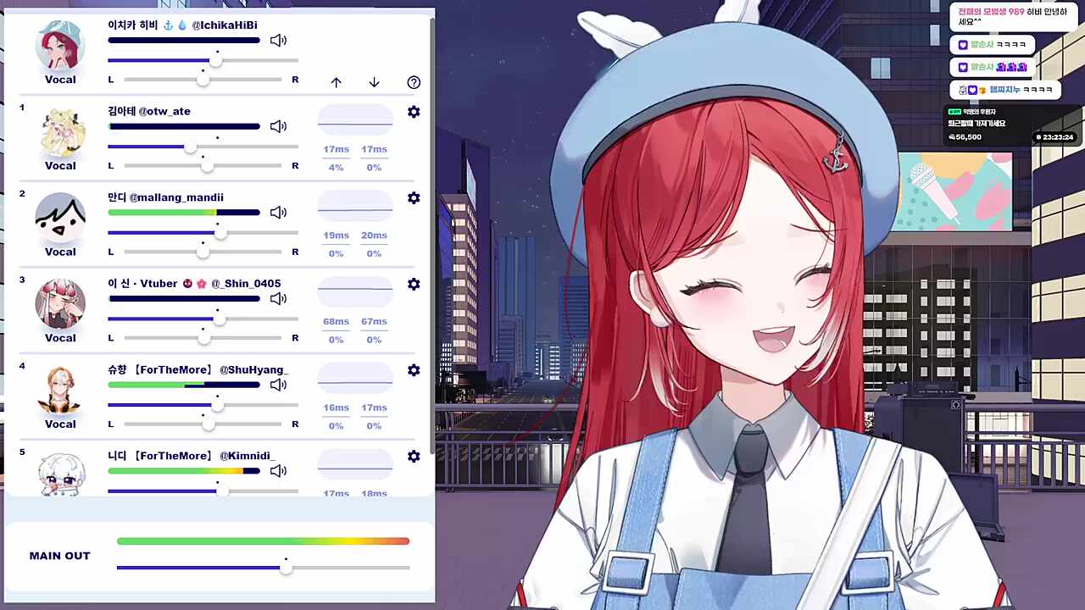Mute 만디 @mallang_mandii speaker icon
Viewport: 1085px width, 610px height.
pos(278,213)
